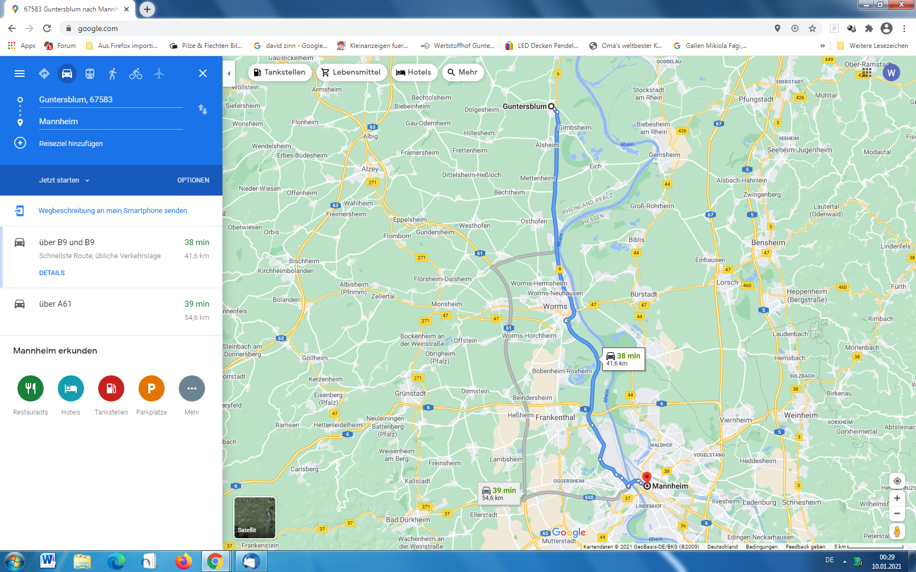
Task: Choose the walking travel mode icon
Action: (x=113, y=74)
